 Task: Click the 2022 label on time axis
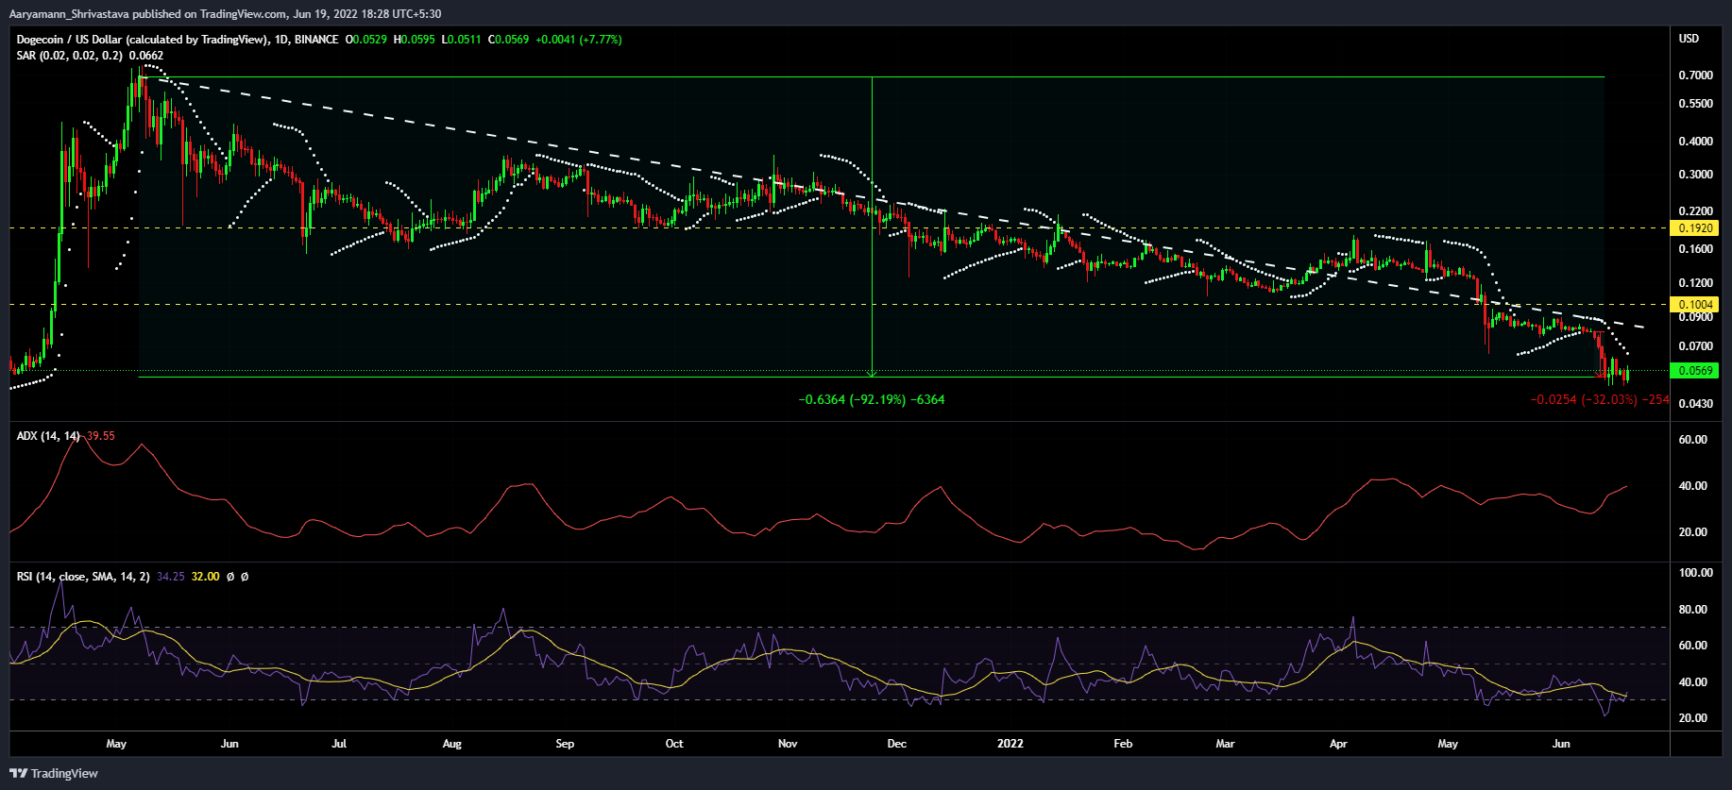(x=1010, y=744)
